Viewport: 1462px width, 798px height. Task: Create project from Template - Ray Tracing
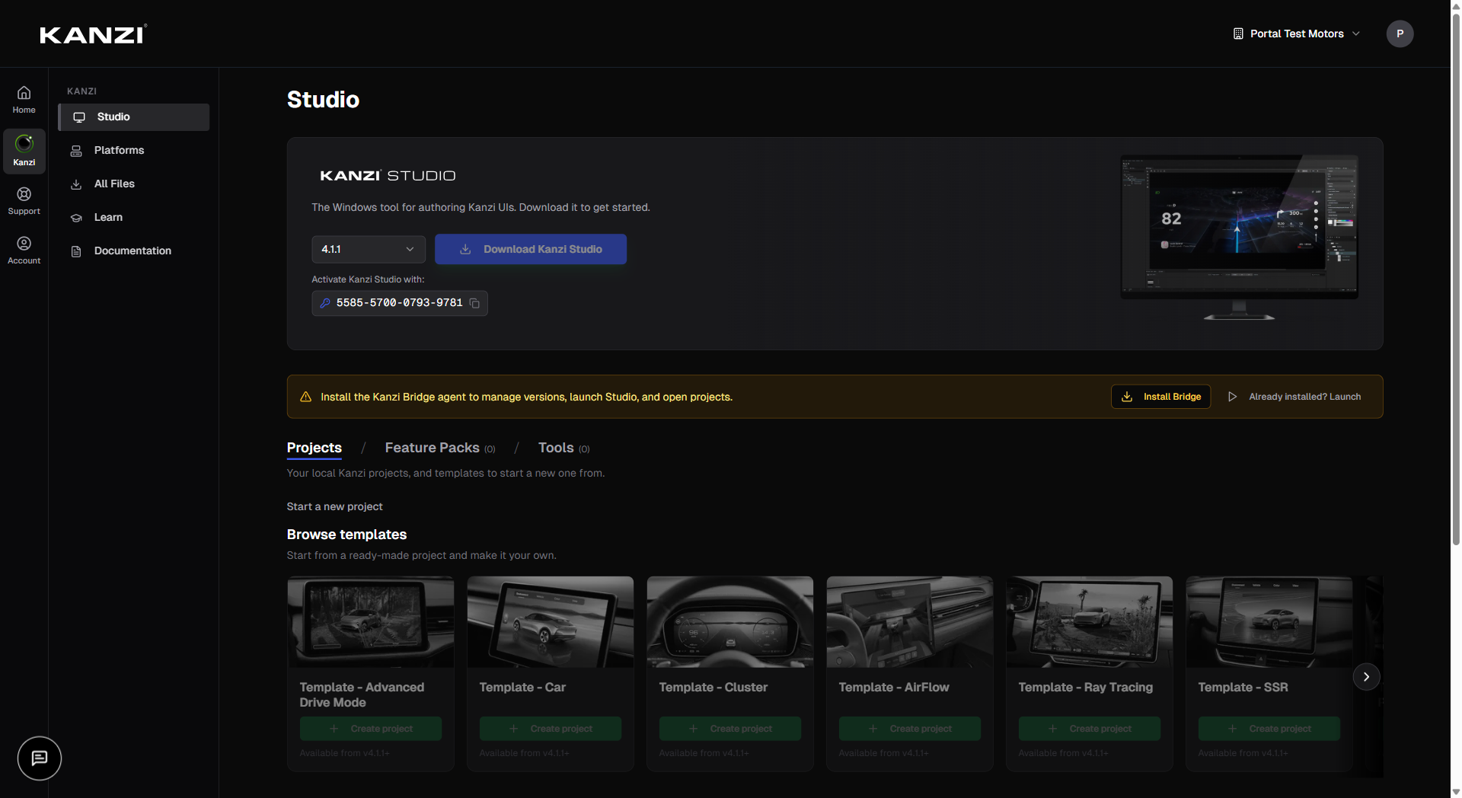(1090, 729)
